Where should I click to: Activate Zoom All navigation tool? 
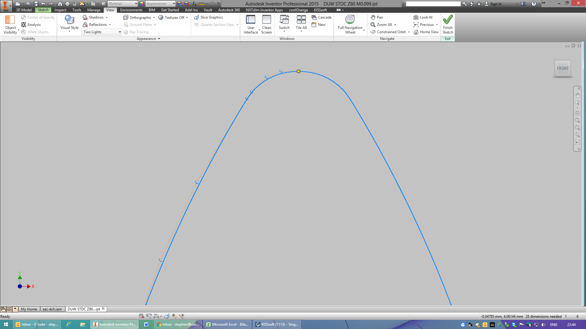click(383, 25)
